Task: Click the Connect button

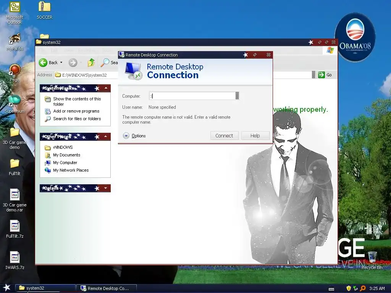Action: click(x=224, y=135)
